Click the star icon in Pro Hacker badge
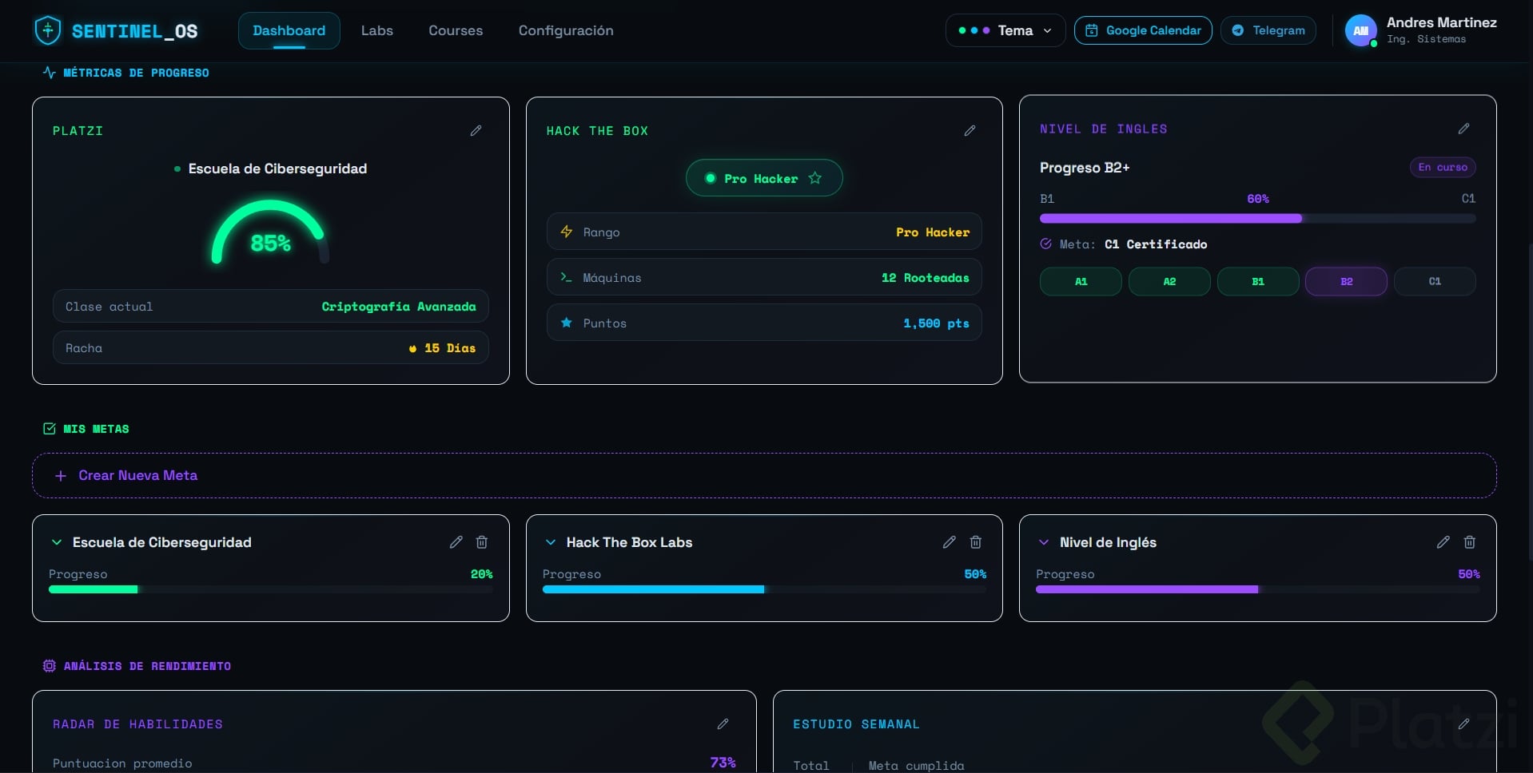The height and width of the screenshot is (773, 1533). 814,178
